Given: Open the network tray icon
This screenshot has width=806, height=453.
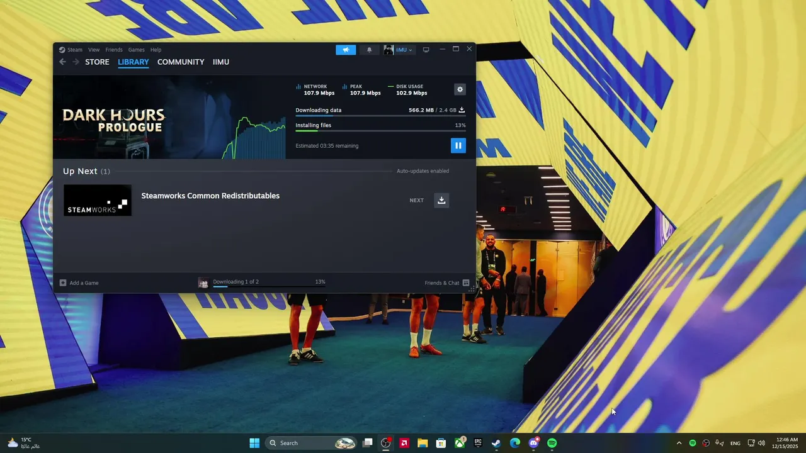Looking at the screenshot, I should 751,443.
